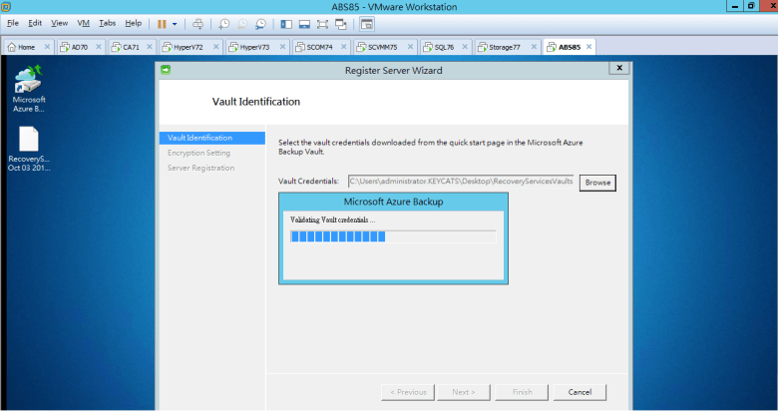The image size is (778, 411).
Task: Open Microsoft Azure Backup desktop icon
Action: [29, 87]
